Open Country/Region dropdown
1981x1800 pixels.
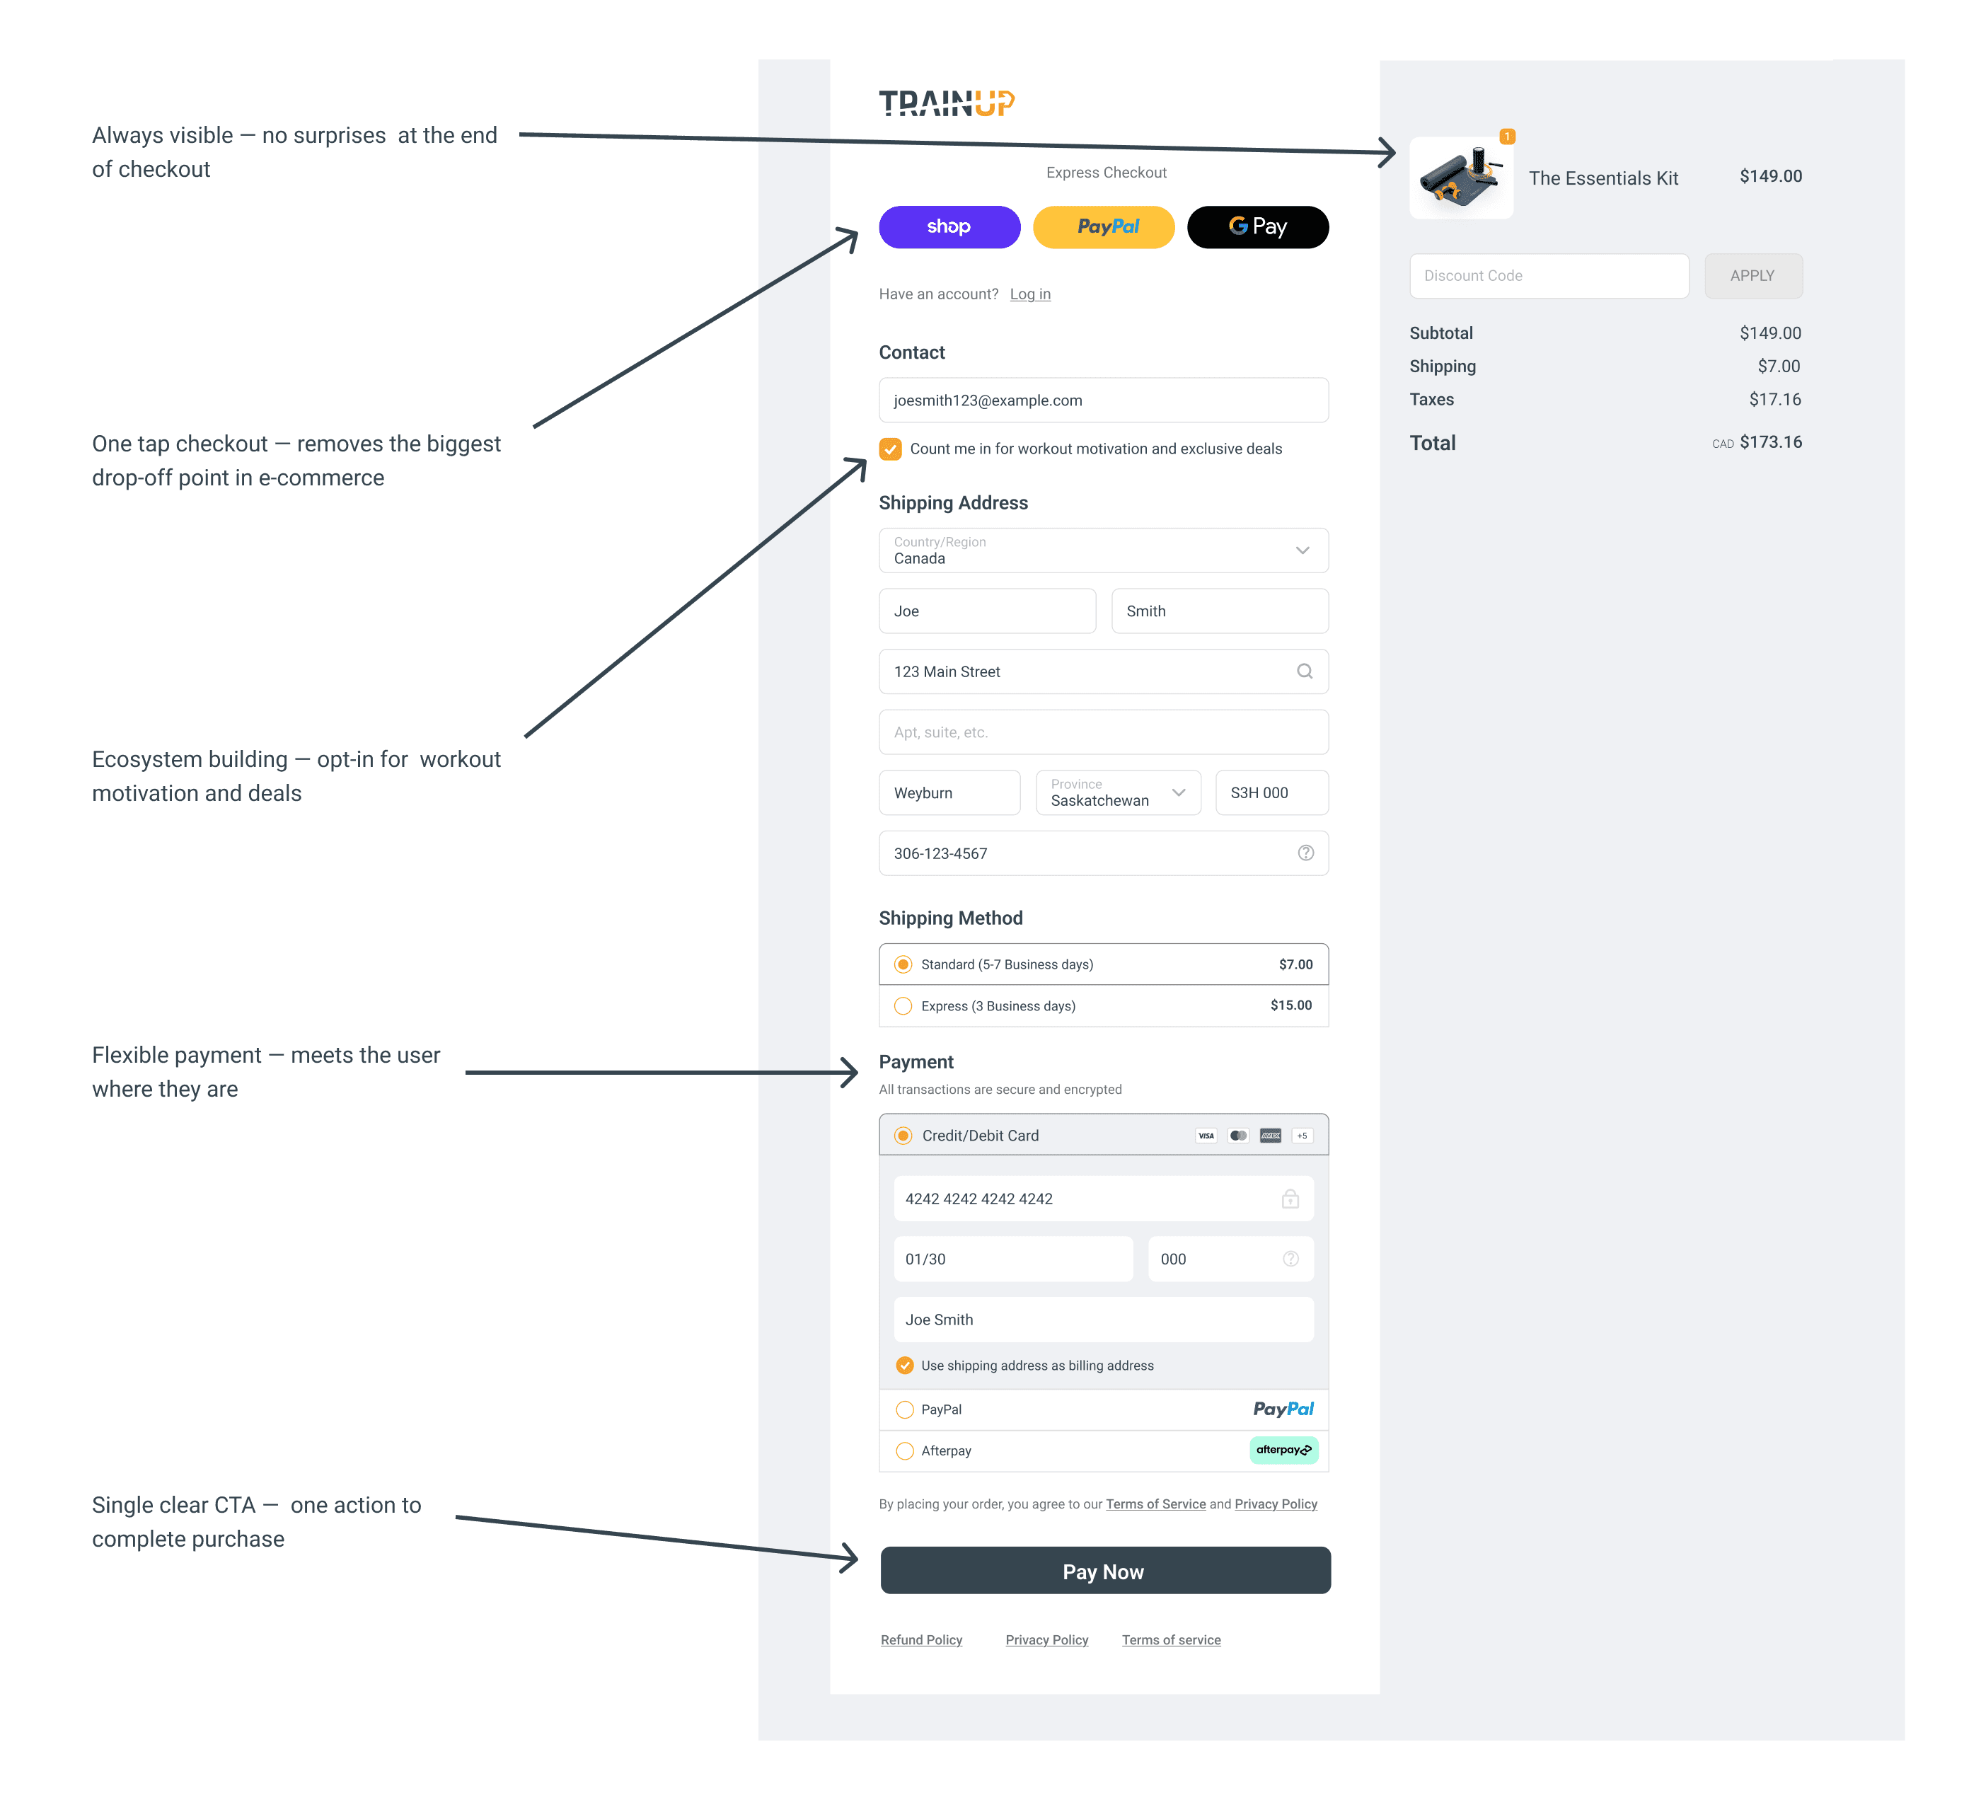[1102, 550]
